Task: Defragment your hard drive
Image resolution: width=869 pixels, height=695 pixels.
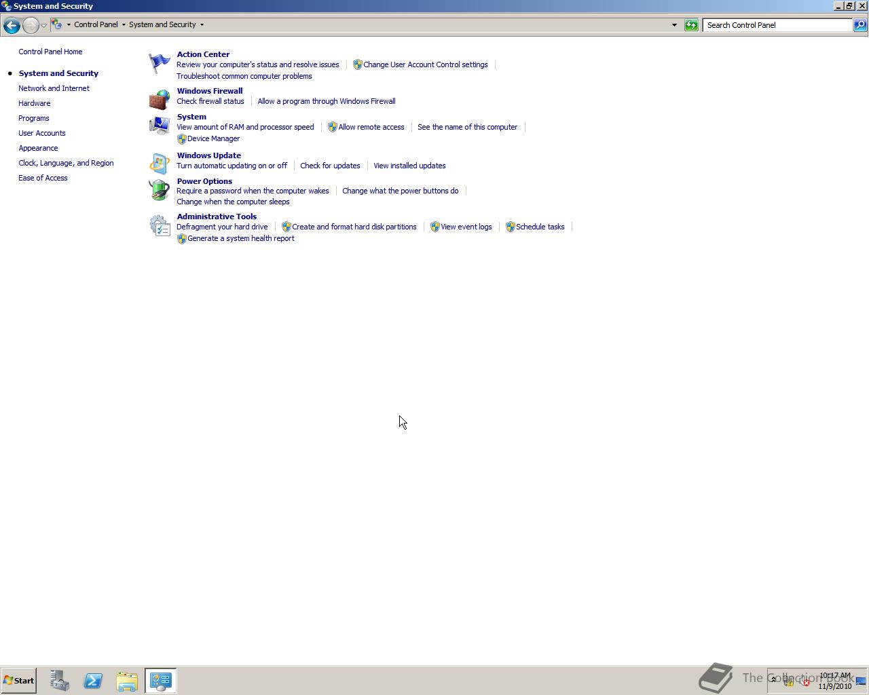Action: click(222, 227)
